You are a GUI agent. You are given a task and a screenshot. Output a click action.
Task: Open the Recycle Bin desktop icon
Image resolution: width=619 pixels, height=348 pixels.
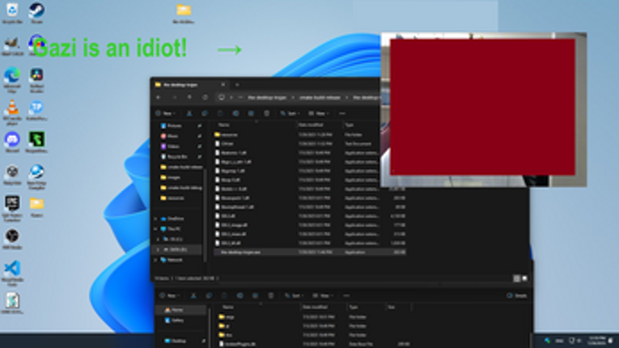coord(12,13)
